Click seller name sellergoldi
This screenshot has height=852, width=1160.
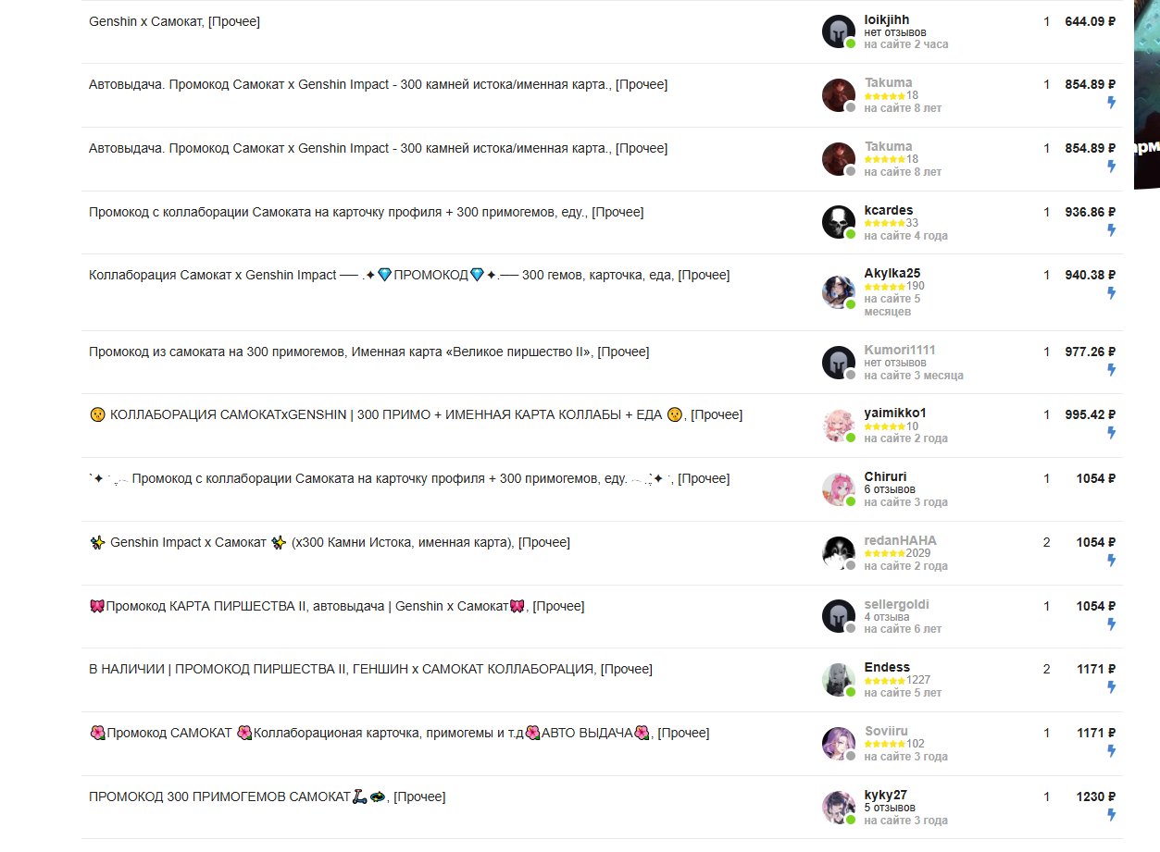coord(896,604)
